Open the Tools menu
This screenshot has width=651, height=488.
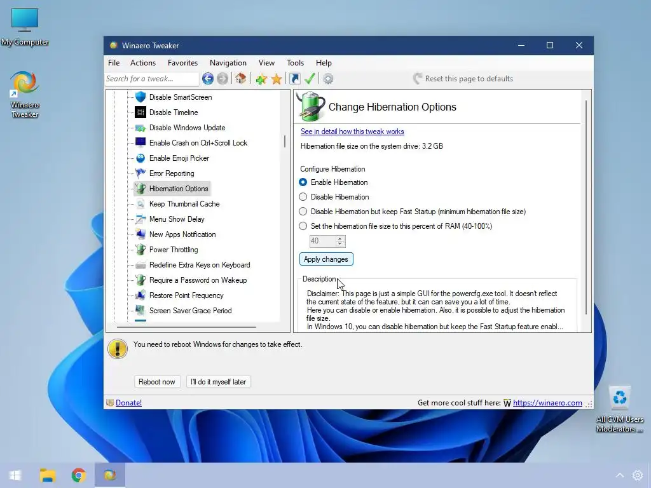[x=295, y=63]
